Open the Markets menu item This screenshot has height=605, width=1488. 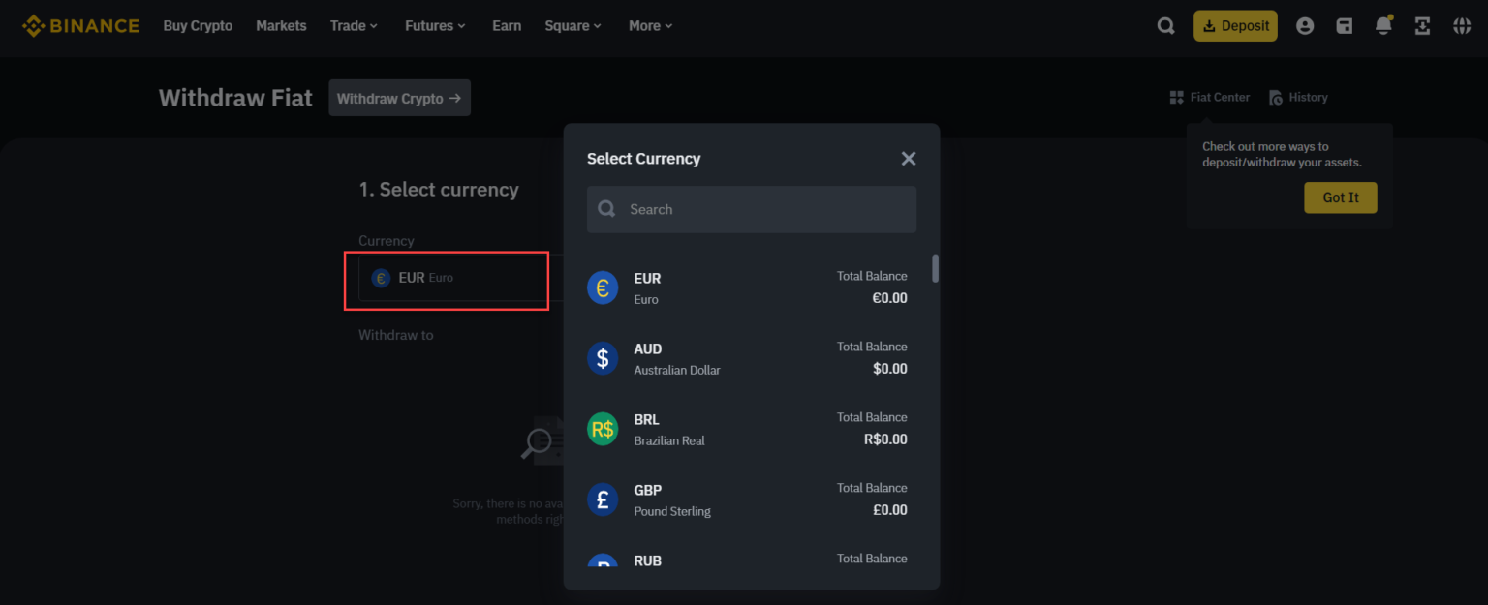pyautogui.click(x=281, y=25)
